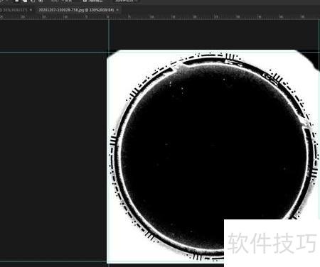Click the horizontal cyan guide line left of canvas
The width and height of the screenshot is (320, 267).
pyautogui.click(x=53, y=52)
